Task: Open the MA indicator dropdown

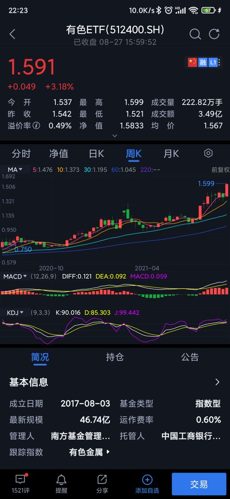Action: click(15, 170)
